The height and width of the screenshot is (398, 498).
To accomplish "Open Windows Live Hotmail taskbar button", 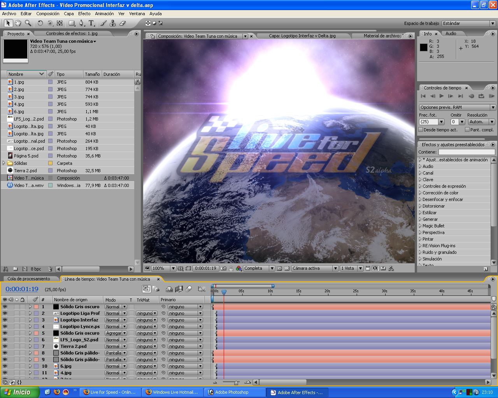I will (173, 392).
